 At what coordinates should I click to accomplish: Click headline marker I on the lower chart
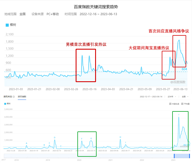click(125, 142)
